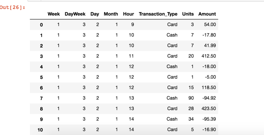Select the -16.90 amount cell
The width and height of the screenshot is (264, 135).
(x=210, y=130)
